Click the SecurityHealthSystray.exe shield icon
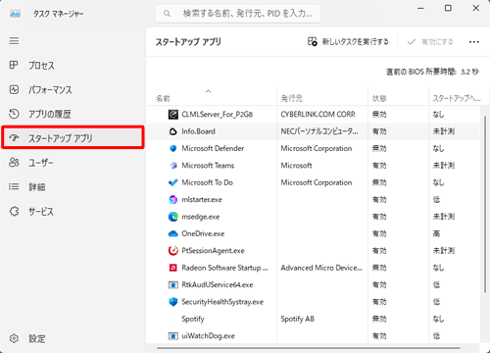 pyautogui.click(x=172, y=302)
